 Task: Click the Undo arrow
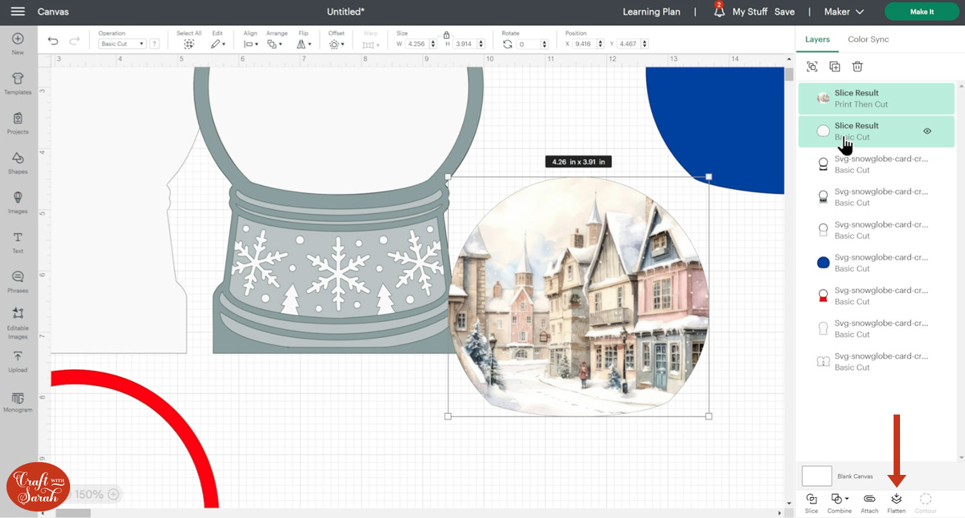[x=53, y=42]
